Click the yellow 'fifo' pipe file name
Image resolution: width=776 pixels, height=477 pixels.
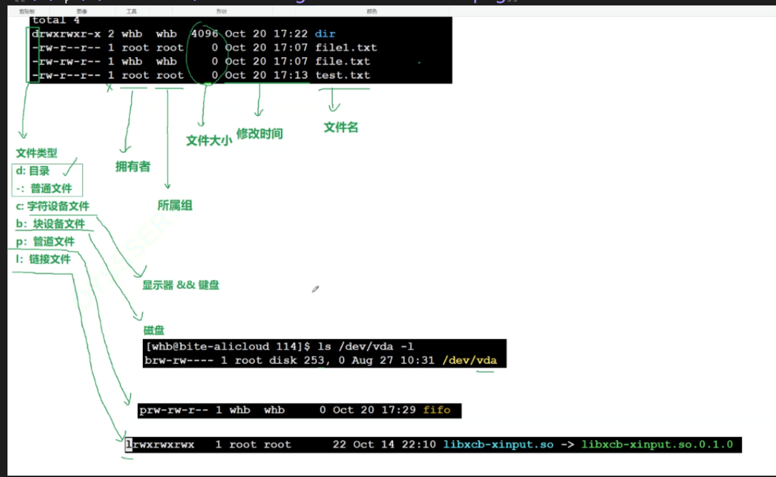coord(437,410)
